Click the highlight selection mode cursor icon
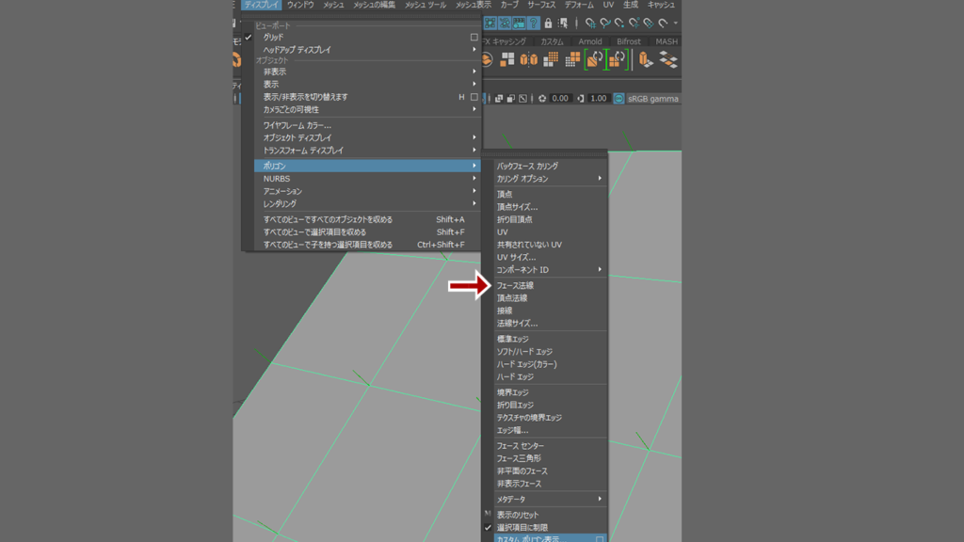 pos(563,24)
